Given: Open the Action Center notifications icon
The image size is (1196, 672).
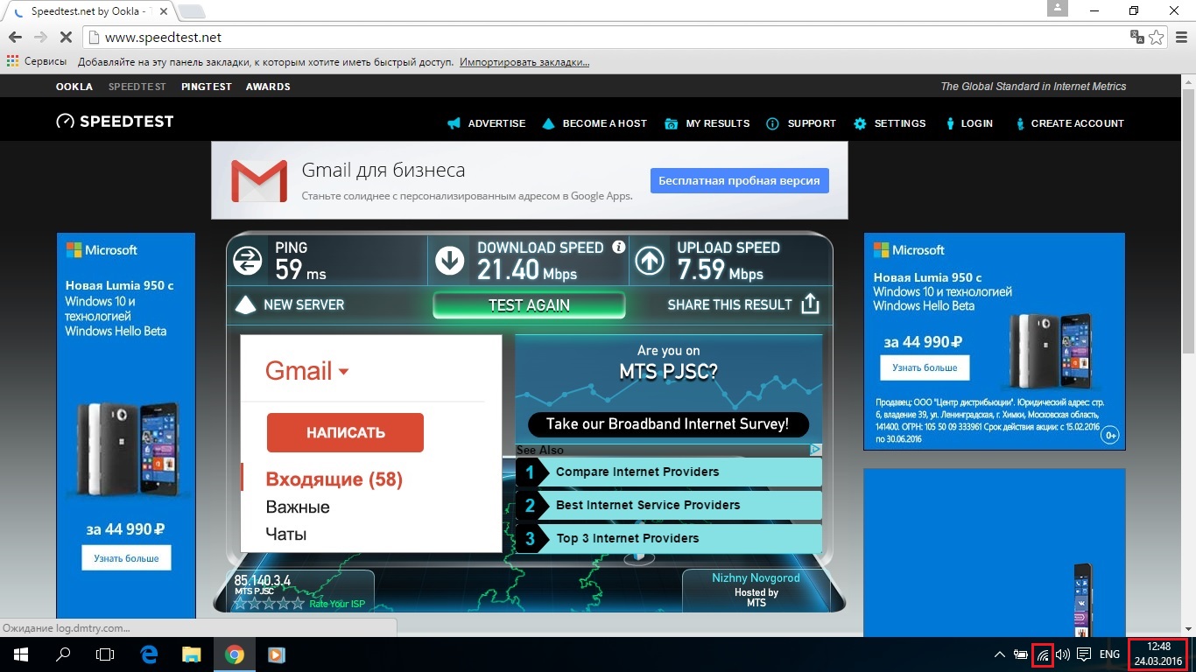Looking at the screenshot, I should (x=1084, y=654).
